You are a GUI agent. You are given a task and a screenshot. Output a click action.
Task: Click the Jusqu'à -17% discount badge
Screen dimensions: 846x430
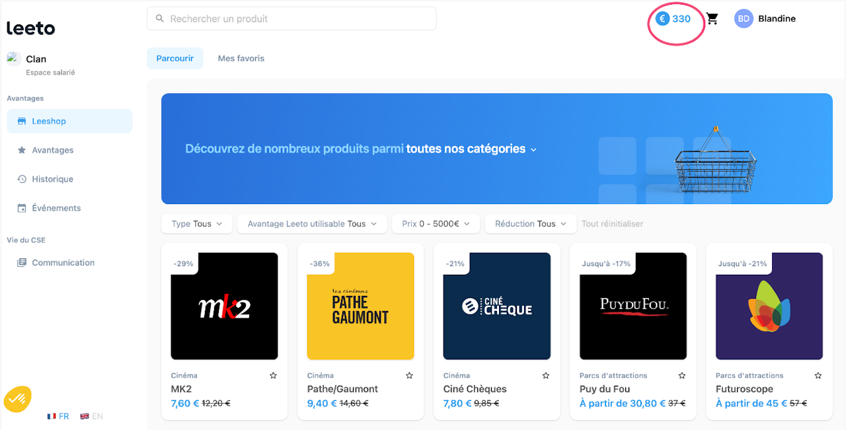click(x=606, y=264)
